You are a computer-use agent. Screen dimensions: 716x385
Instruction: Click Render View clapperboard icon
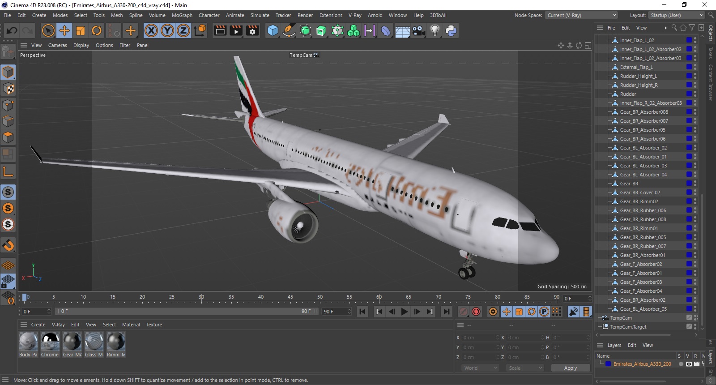click(x=220, y=30)
